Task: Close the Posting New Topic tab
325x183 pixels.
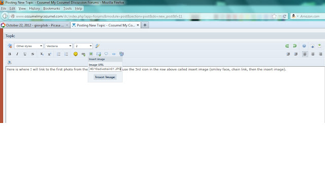Action: (138, 25)
